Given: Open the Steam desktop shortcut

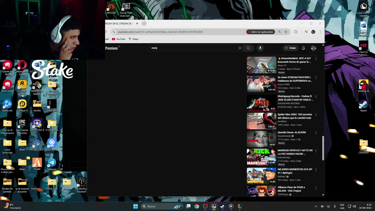Looking at the screenshot, I should 364,106.
